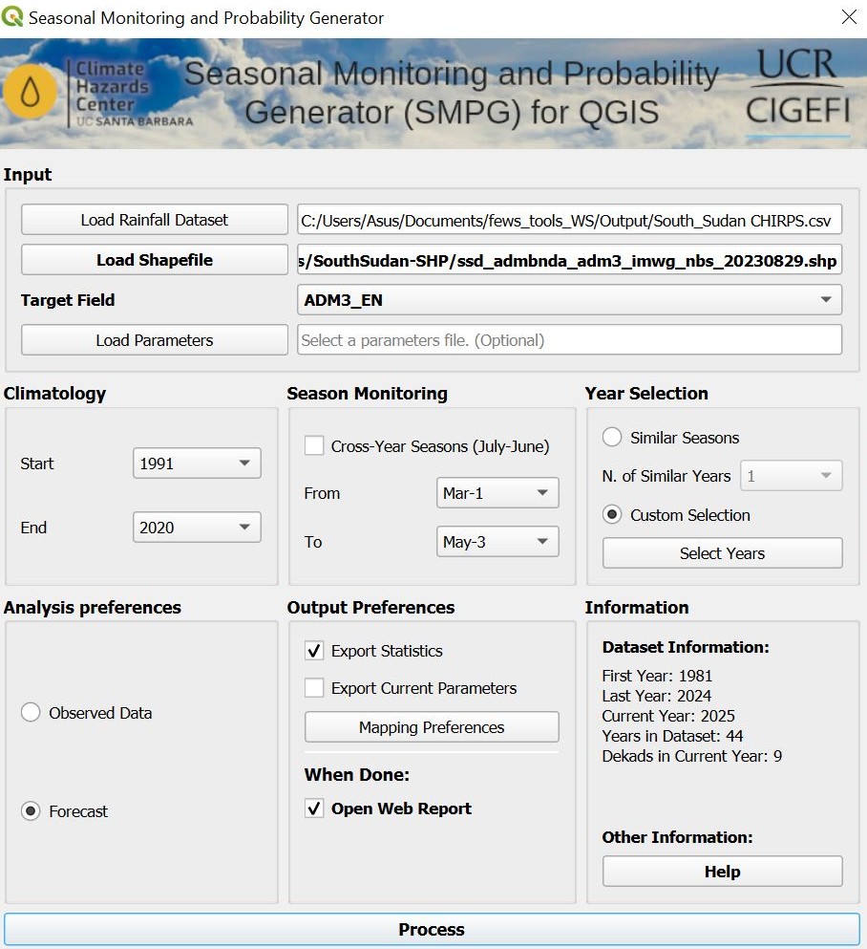This screenshot has height=949, width=867.
Task: Select the Forecast radio button
Action: click(31, 811)
